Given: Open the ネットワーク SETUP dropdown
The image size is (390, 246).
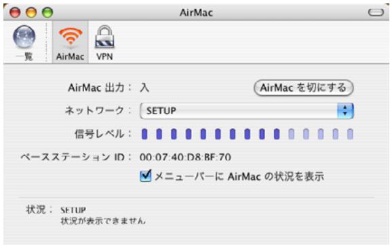Looking at the screenshot, I should tap(247, 111).
